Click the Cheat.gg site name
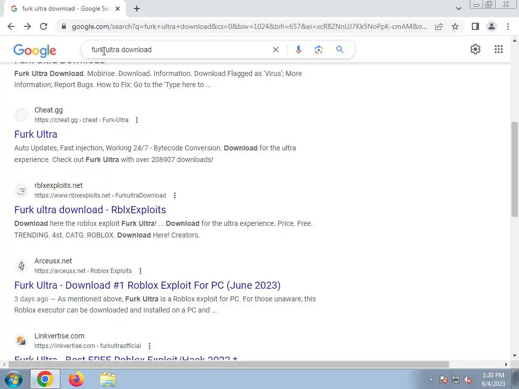The height and width of the screenshot is (389, 519). [49, 110]
